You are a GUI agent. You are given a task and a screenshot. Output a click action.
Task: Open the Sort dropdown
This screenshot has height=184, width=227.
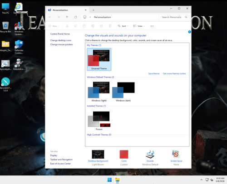click(123, 26)
